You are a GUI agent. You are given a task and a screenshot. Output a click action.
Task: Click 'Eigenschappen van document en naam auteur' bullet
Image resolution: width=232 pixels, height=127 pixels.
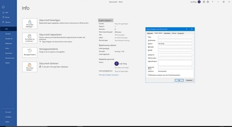(57, 42)
